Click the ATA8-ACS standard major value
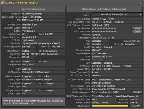This screenshot has width=144, height=109. 96,50
